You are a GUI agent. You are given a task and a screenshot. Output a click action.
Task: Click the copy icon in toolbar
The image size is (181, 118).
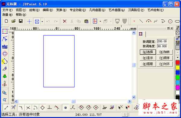[79, 21]
